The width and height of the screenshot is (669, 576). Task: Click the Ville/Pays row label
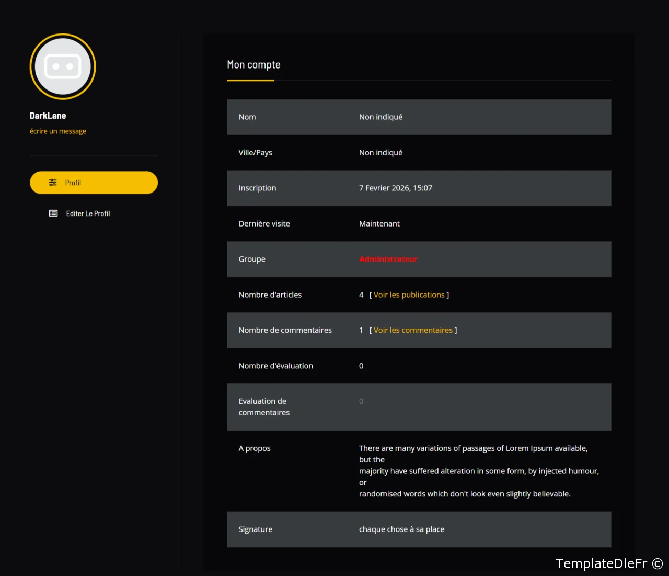(x=255, y=153)
